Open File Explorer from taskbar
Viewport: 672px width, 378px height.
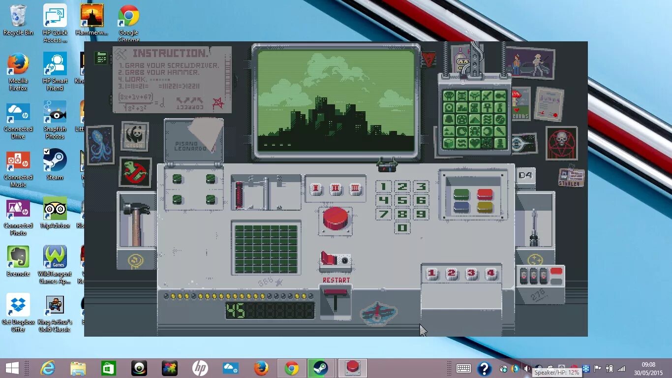[x=78, y=368]
